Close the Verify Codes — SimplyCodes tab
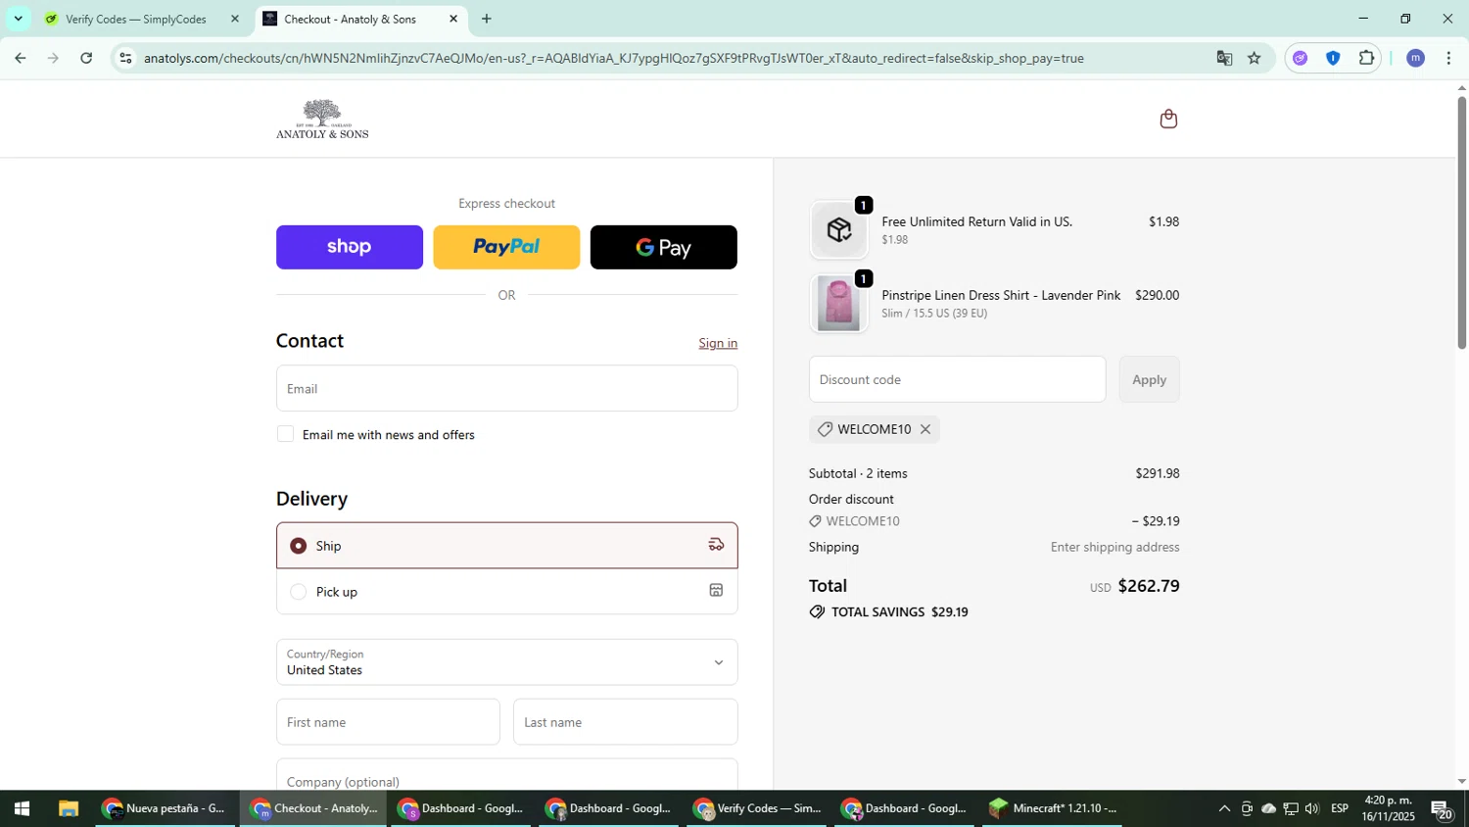The height and width of the screenshot is (827, 1469). [234, 19]
